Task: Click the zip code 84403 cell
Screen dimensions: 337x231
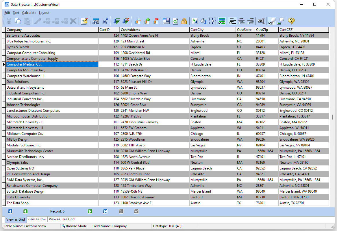Action: pos(267,47)
